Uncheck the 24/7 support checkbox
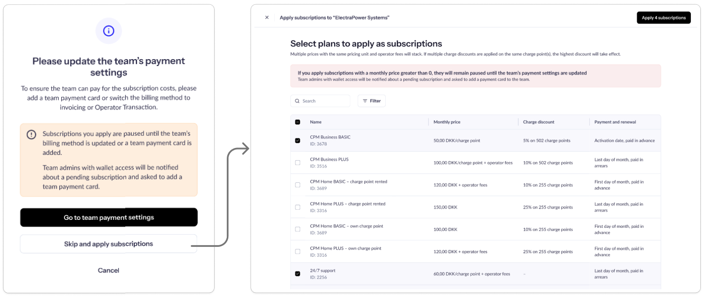This screenshot has height=297, width=704. (298, 274)
